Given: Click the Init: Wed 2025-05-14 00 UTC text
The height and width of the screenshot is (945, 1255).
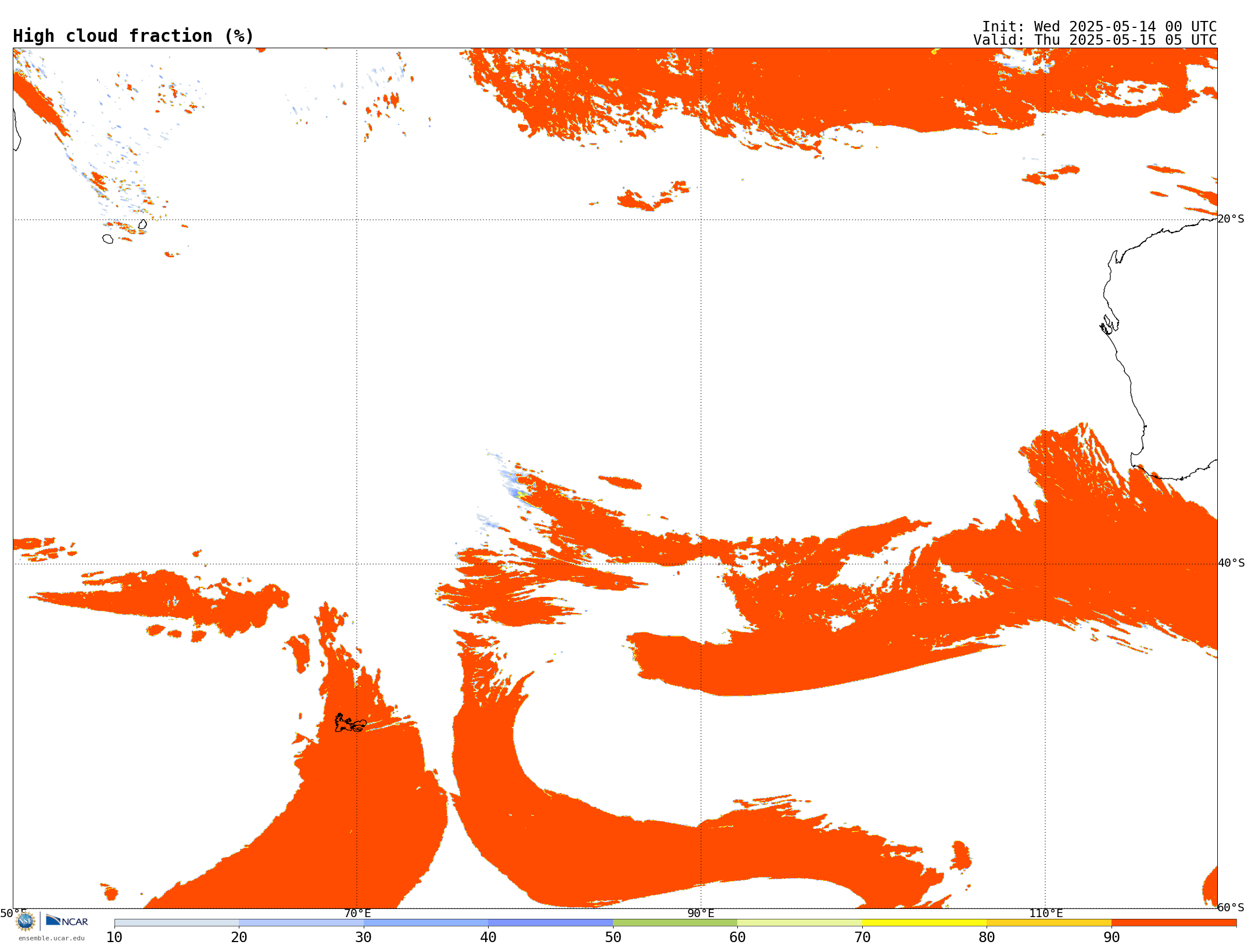Looking at the screenshot, I should (1099, 27).
